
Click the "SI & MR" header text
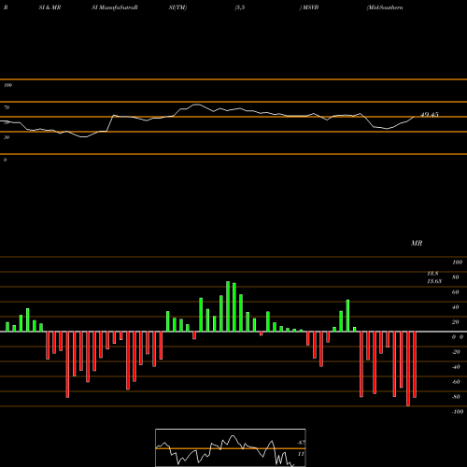50,7
